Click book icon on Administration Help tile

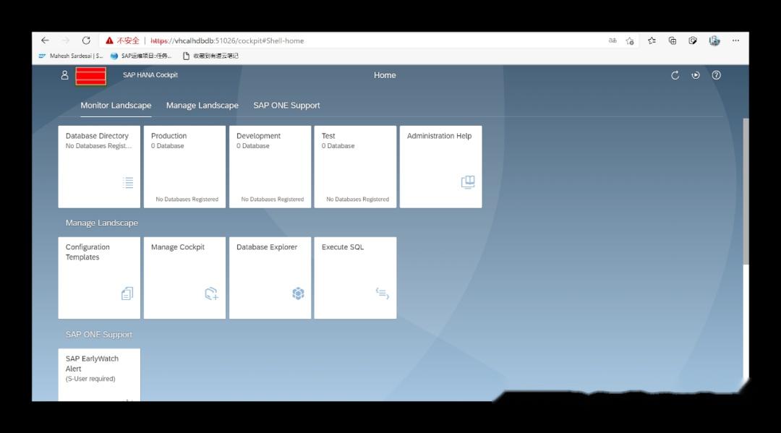[468, 182]
